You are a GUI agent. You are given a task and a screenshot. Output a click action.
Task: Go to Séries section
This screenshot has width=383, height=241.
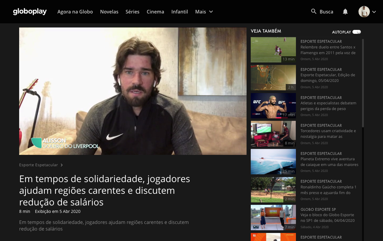click(133, 12)
